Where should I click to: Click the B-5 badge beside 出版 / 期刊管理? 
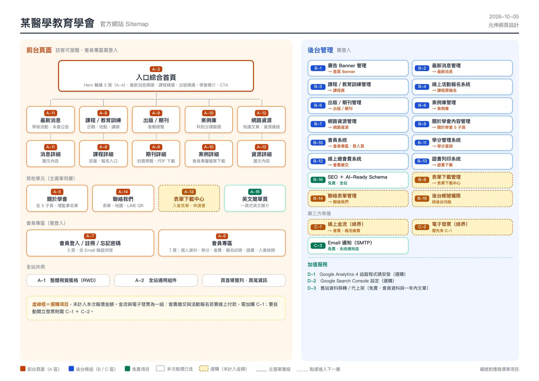click(318, 105)
